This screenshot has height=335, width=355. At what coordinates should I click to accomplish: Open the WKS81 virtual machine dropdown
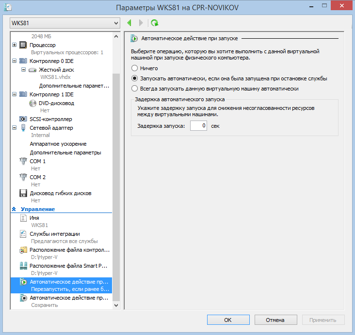coord(115,23)
